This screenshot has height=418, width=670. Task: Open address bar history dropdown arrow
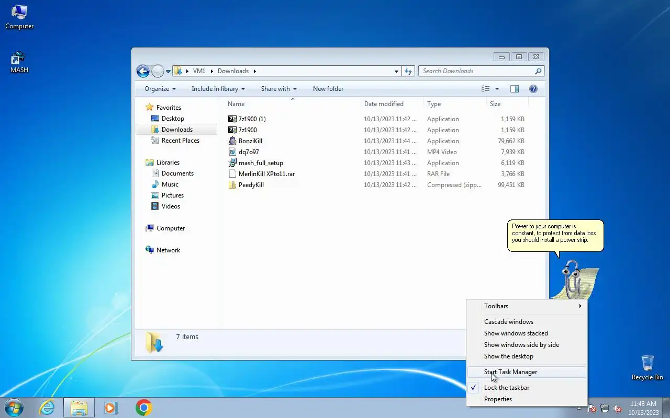point(396,71)
